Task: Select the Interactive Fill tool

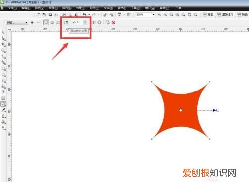Action: click(3, 128)
